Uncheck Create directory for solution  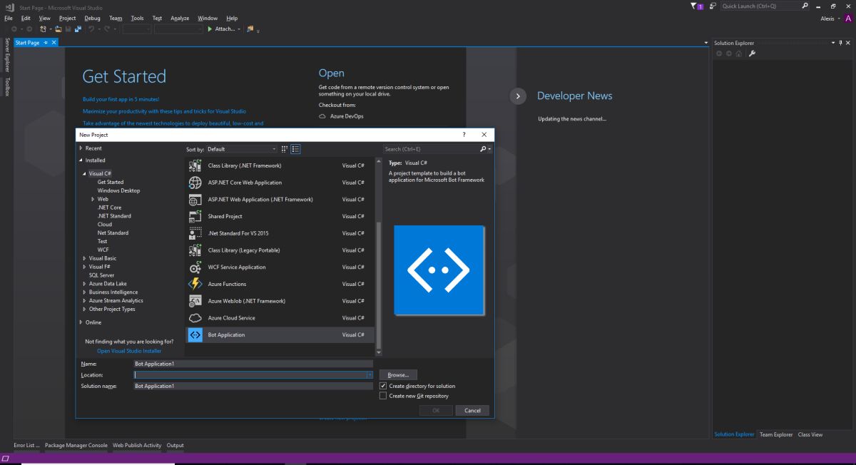click(x=383, y=386)
